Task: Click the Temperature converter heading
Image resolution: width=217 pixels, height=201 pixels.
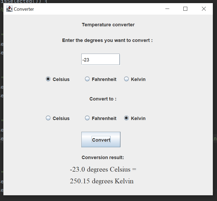Action: point(108,24)
